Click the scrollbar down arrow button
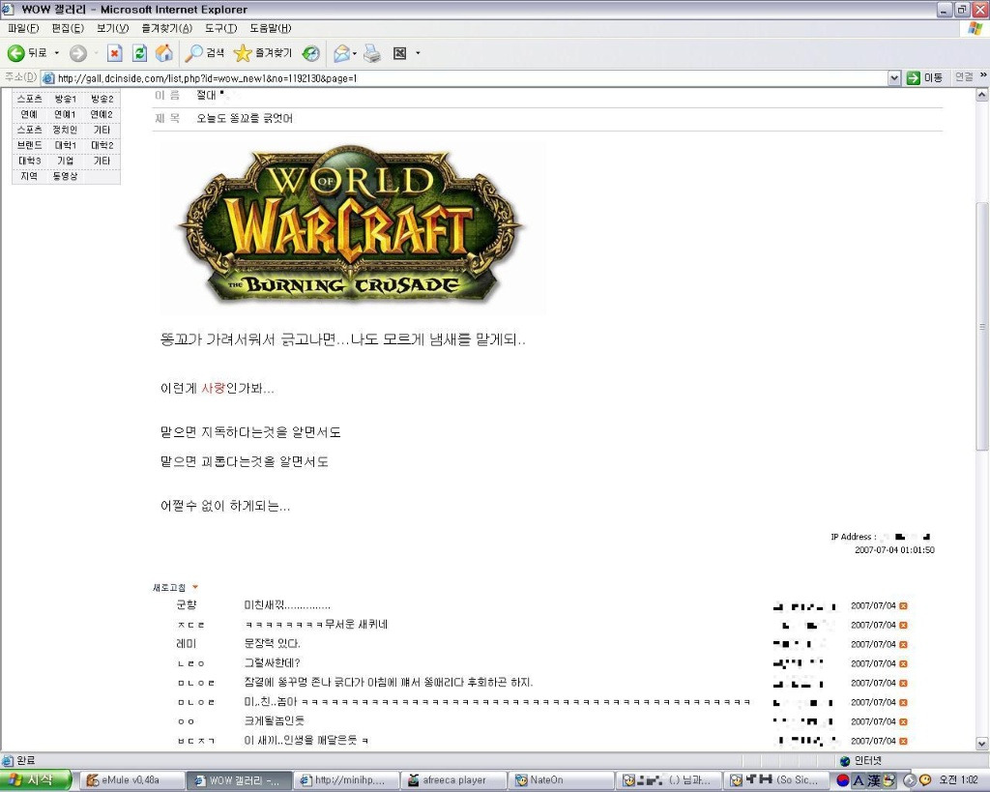Image resolution: width=990 pixels, height=792 pixels. [x=982, y=744]
